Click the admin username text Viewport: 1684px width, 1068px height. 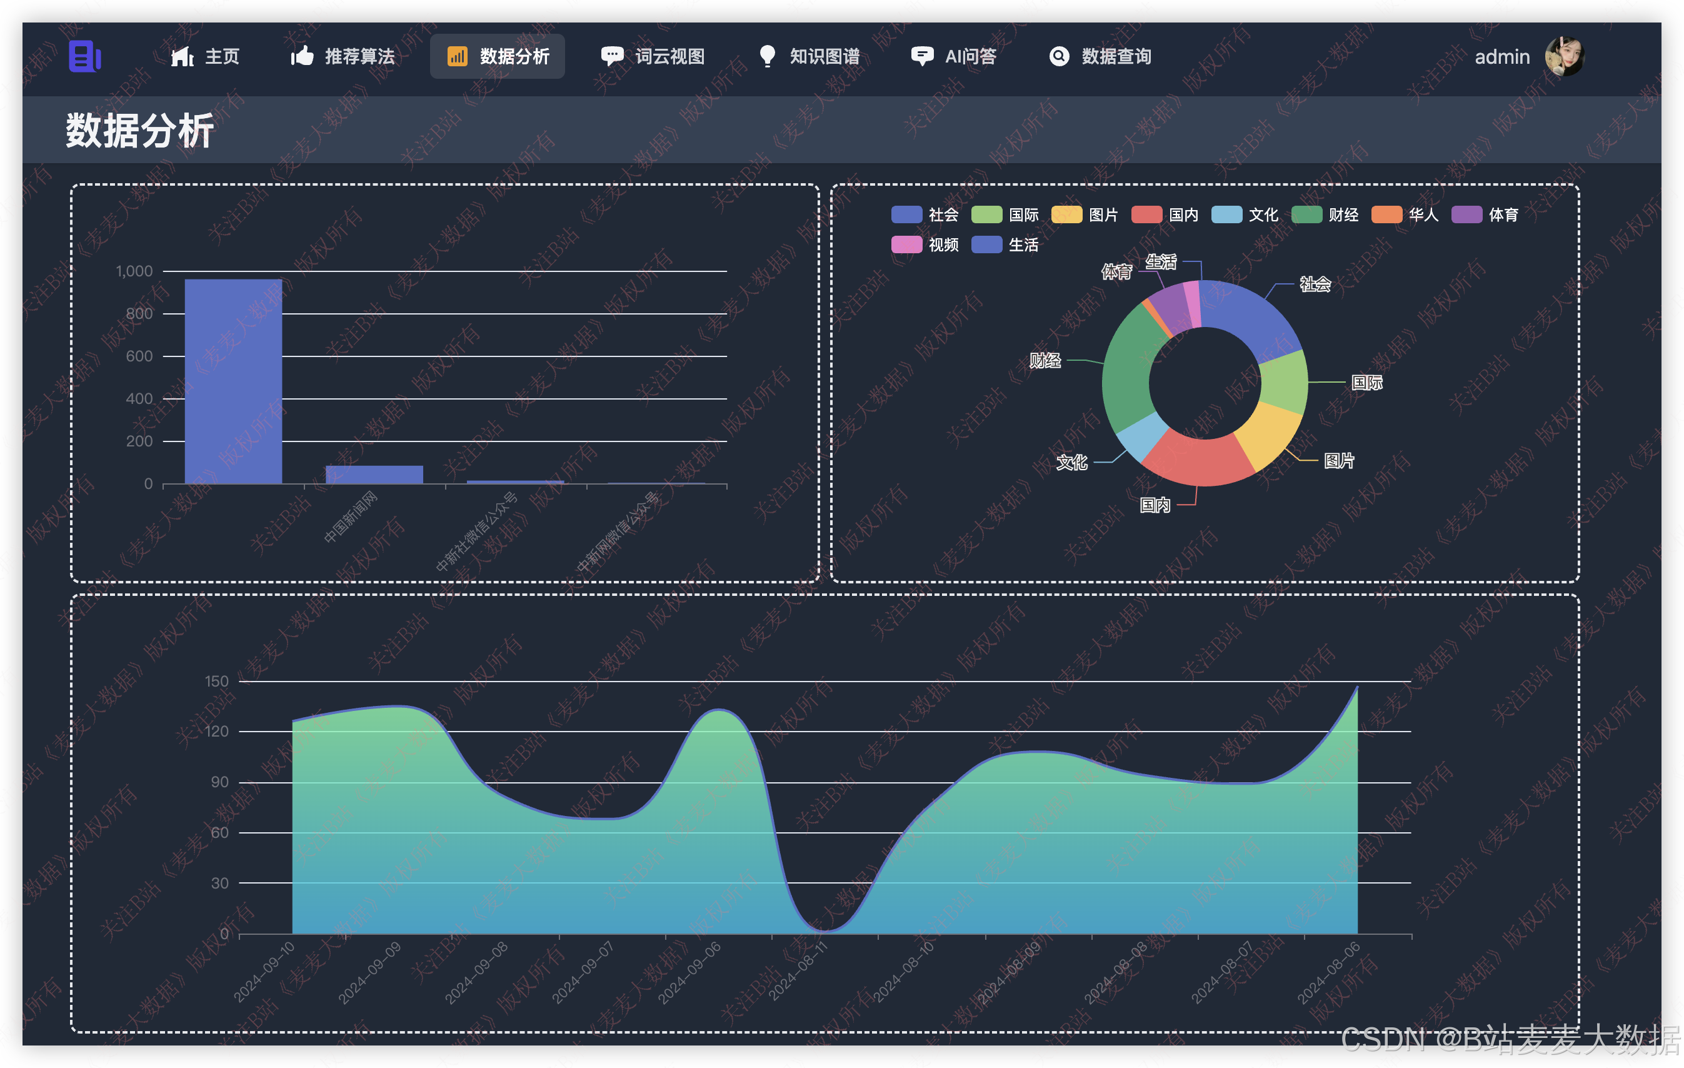pyautogui.click(x=1501, y=57)
